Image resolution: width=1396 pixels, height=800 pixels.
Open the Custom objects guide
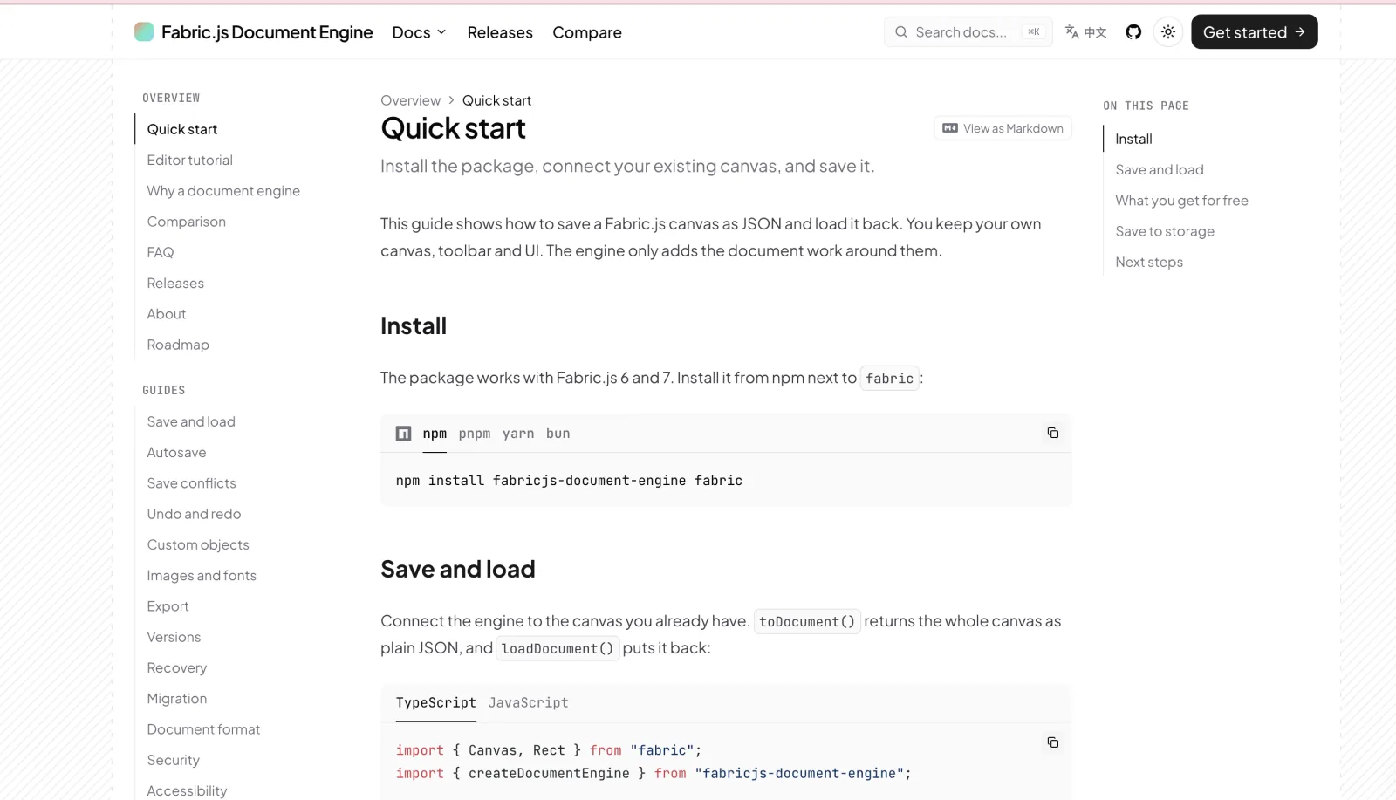pyautogui.click(x=198, y=544)
